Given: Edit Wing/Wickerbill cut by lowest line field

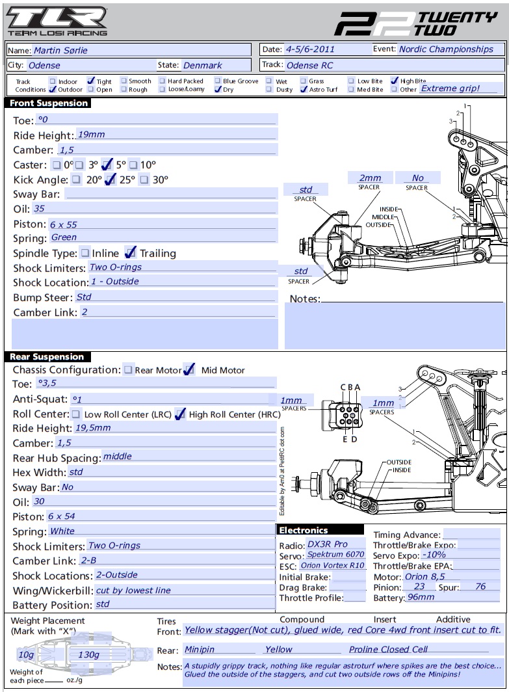Looking at the screenshot, I should tap(185, 590).
